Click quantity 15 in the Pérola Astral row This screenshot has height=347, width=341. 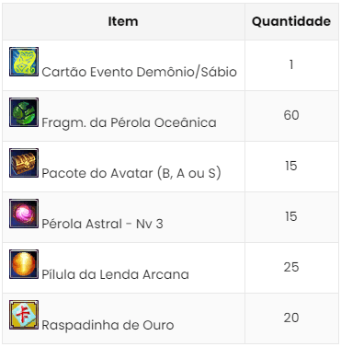click(291, 216)
